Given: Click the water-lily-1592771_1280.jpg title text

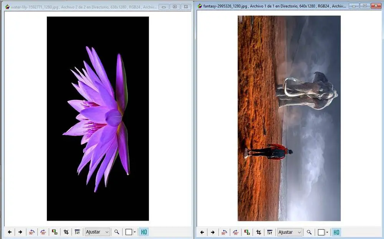Looking at the screenshot, I should click(x=35, y=7).
